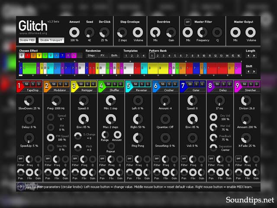Choose white effect 0 swatch in Chosen Effect

[22, 55]
